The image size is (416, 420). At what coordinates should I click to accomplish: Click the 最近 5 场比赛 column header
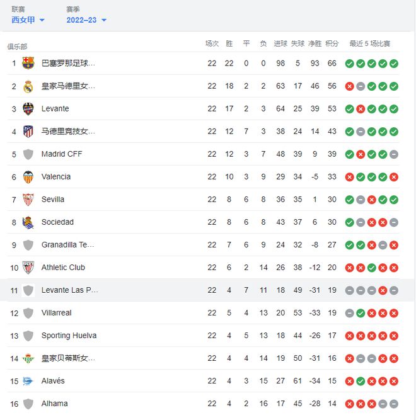369,43
